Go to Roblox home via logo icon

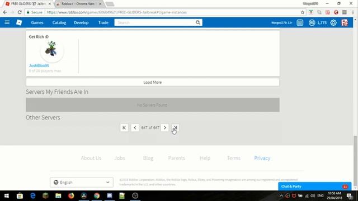click(19, 22)
